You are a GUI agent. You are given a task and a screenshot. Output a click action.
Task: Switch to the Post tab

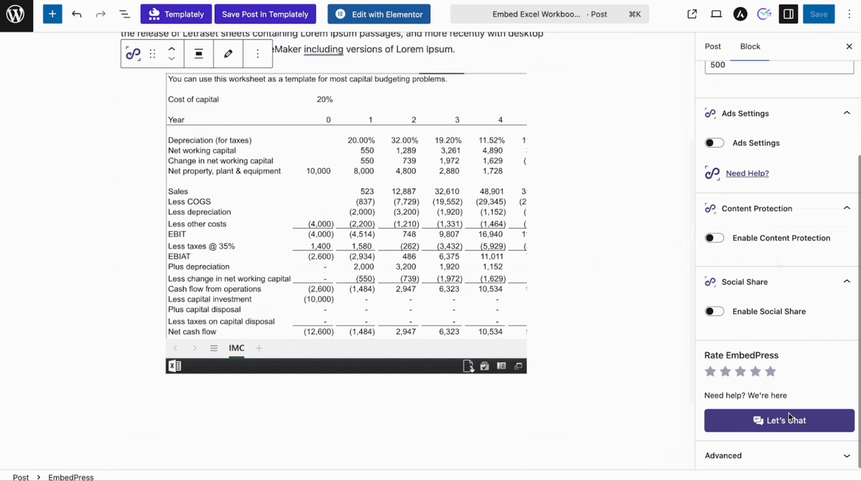(713, 47)
